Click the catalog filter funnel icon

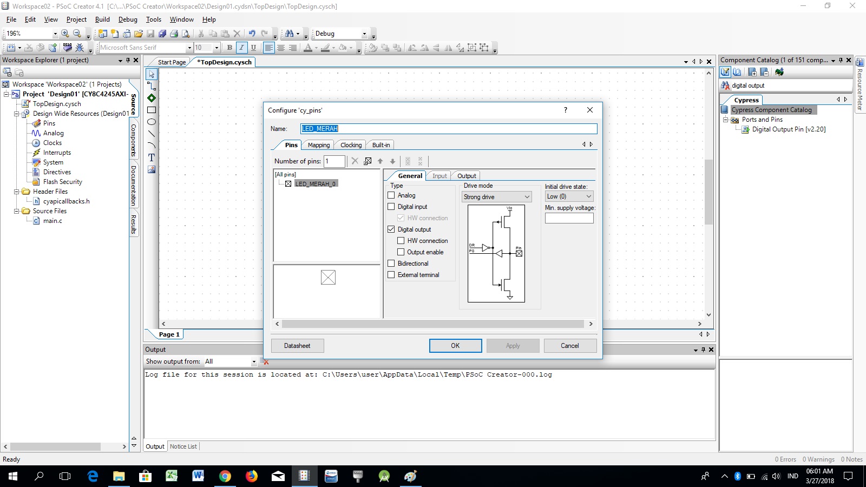[725, 72]
